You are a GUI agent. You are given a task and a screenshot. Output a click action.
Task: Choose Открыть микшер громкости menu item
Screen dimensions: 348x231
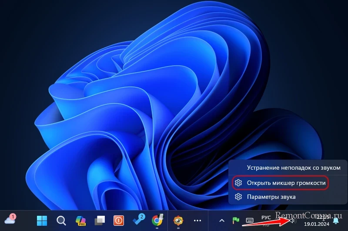coord(288,183)
